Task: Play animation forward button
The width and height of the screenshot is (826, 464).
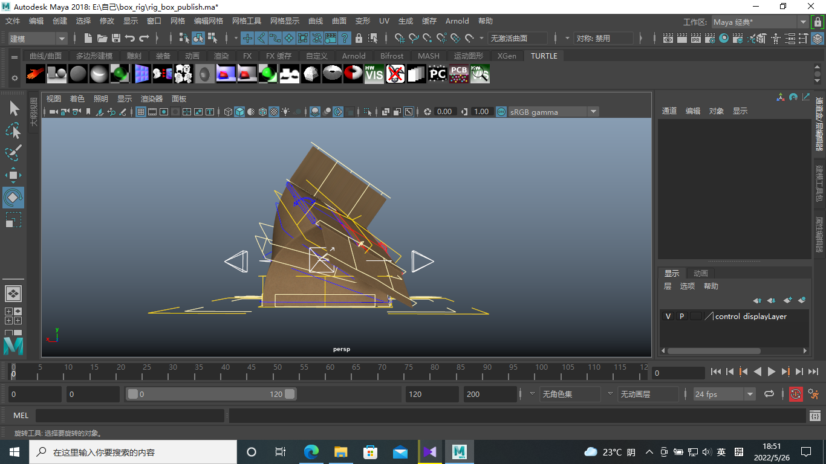Action: (772, 372)
